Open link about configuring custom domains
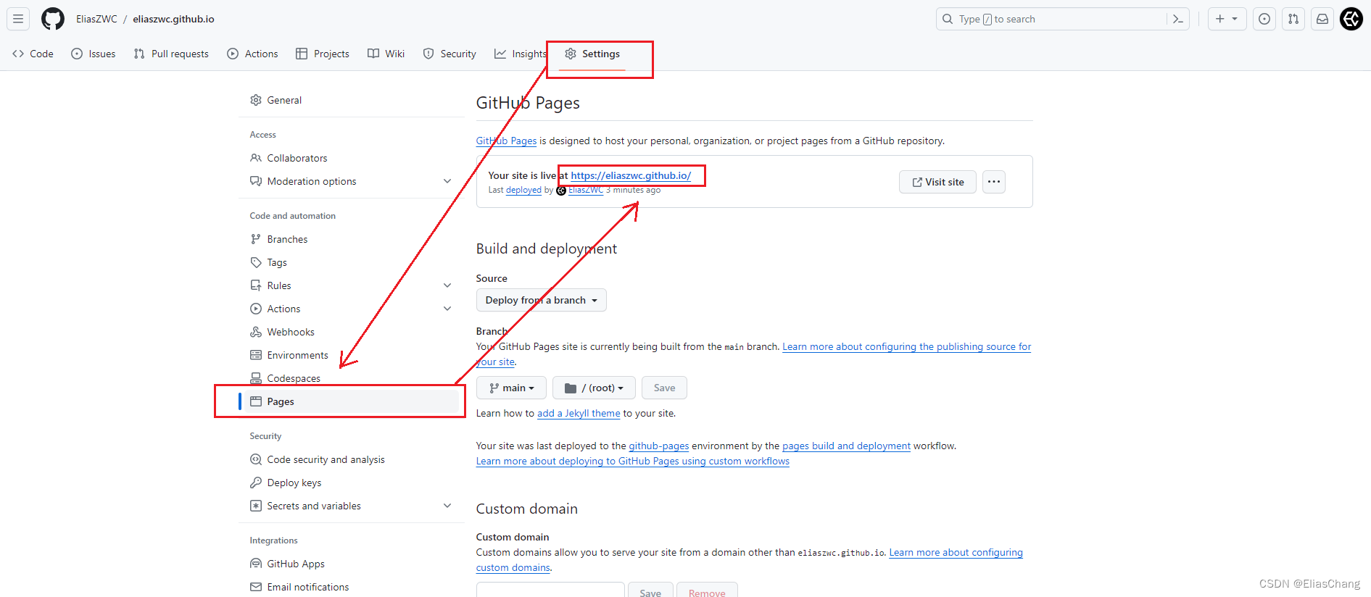Screen dimensions: 1371x597 pyautogui.click(x=956, y=552)
